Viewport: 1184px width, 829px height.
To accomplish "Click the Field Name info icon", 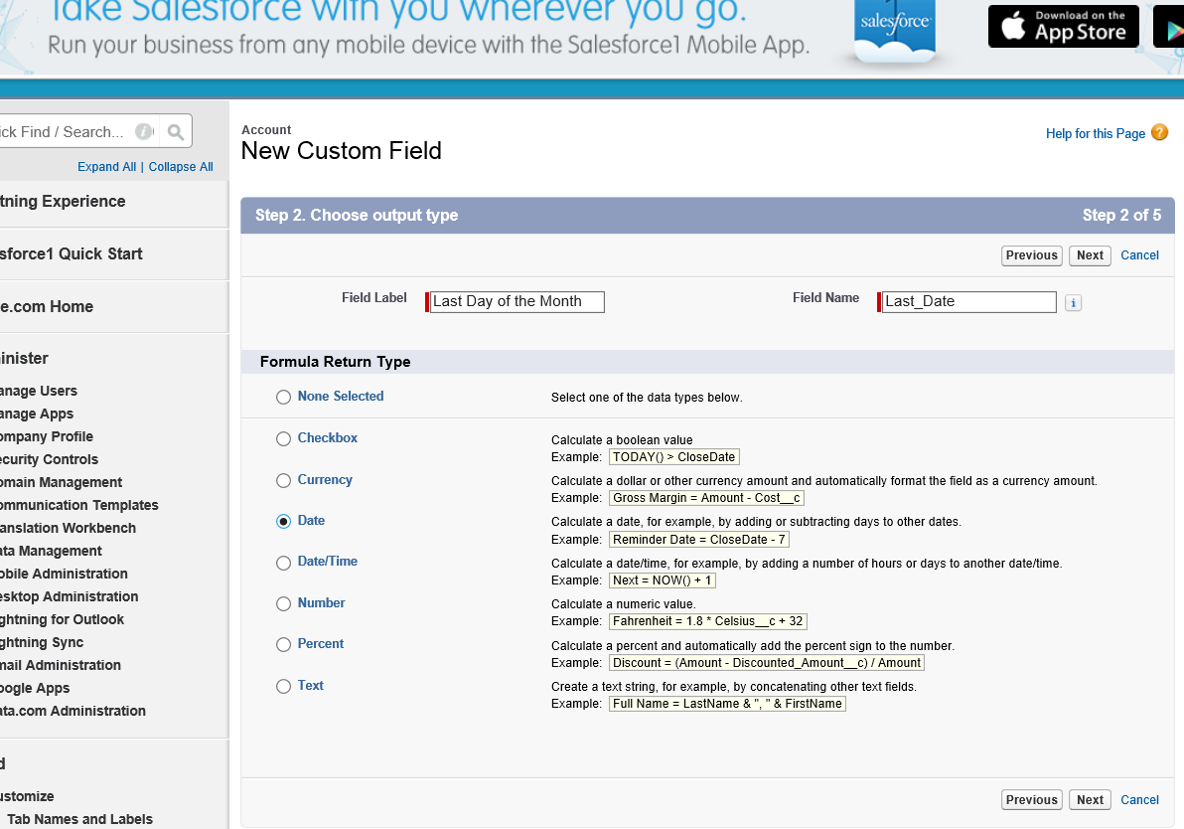I will (1073, 302).
